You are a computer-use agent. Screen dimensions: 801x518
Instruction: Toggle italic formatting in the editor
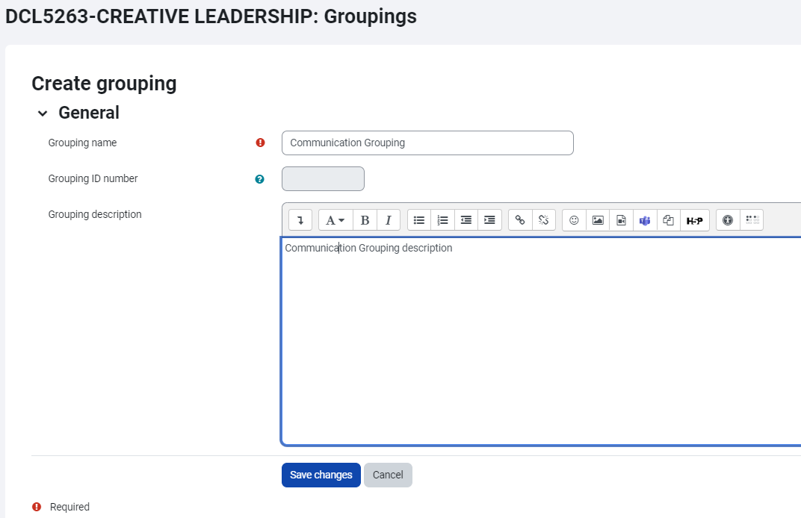[388, 219]
